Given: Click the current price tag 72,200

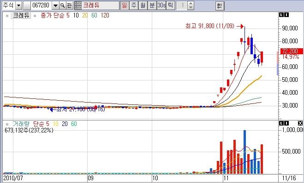Looking at the screenshot, I should tap(292, 51).
